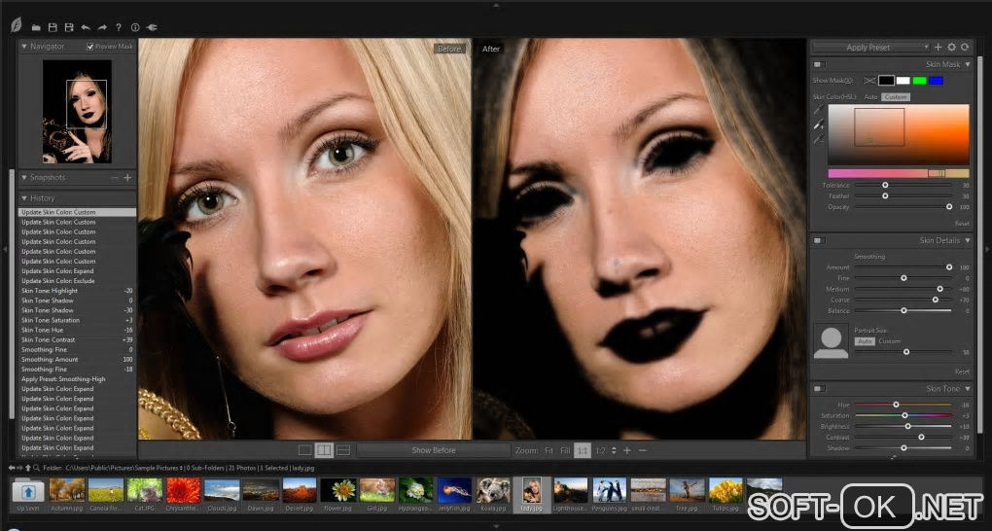Select history entry Skin Tone: Saturation
This screenshot has height=531, width=992.
[77, 320]
